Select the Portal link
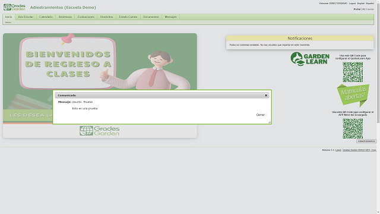 click(357, 10)
